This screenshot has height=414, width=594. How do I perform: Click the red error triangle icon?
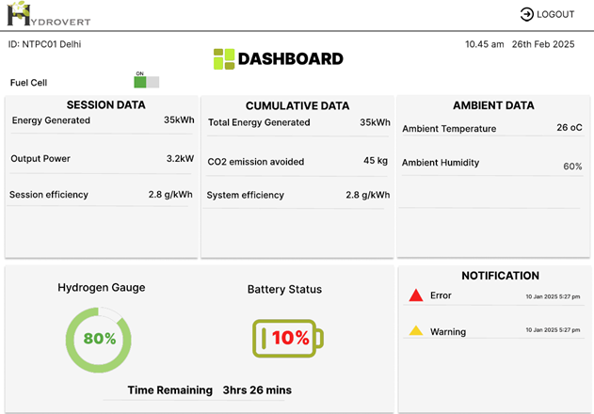click(415, 295)
